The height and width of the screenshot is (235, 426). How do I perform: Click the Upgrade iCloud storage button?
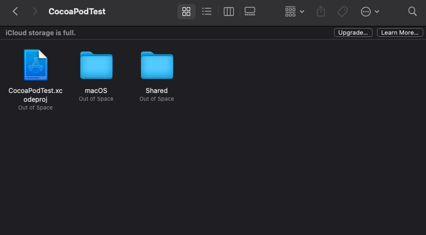pyautogui.click(x=353, y=32)
